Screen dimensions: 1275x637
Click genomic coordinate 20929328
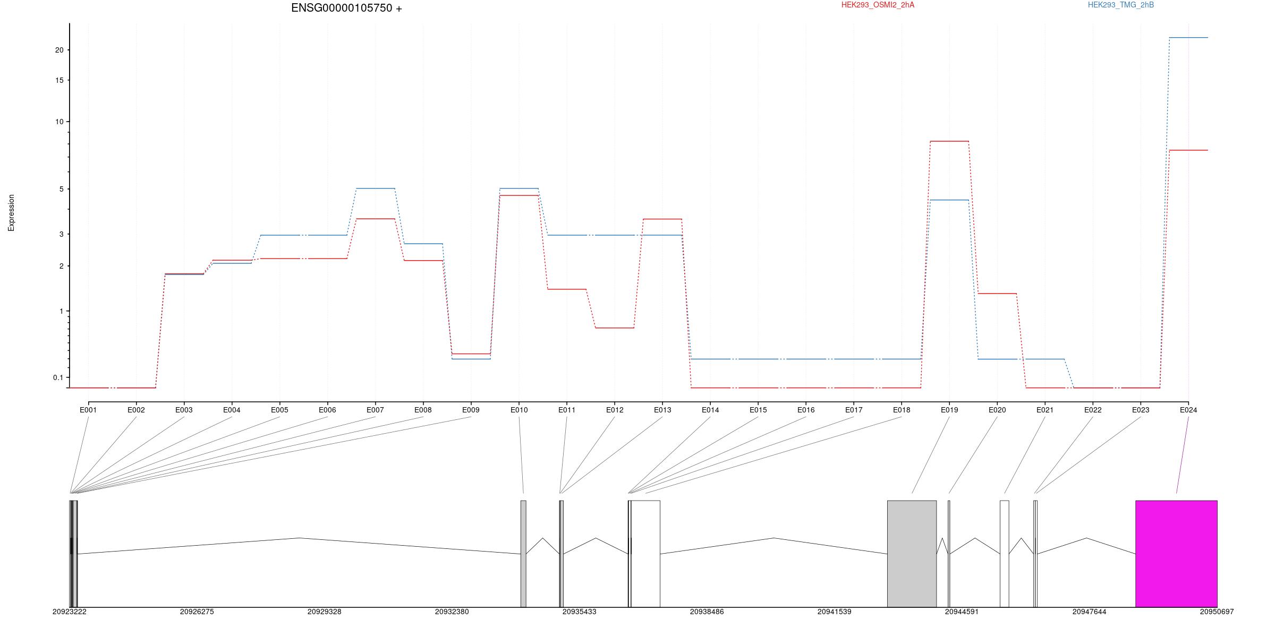(x=325, y=612)
